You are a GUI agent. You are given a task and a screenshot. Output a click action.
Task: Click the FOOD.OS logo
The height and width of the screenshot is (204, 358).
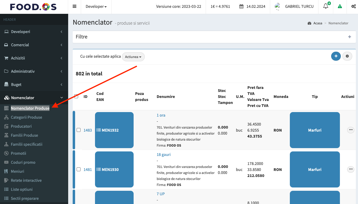(x=33, y=7)
